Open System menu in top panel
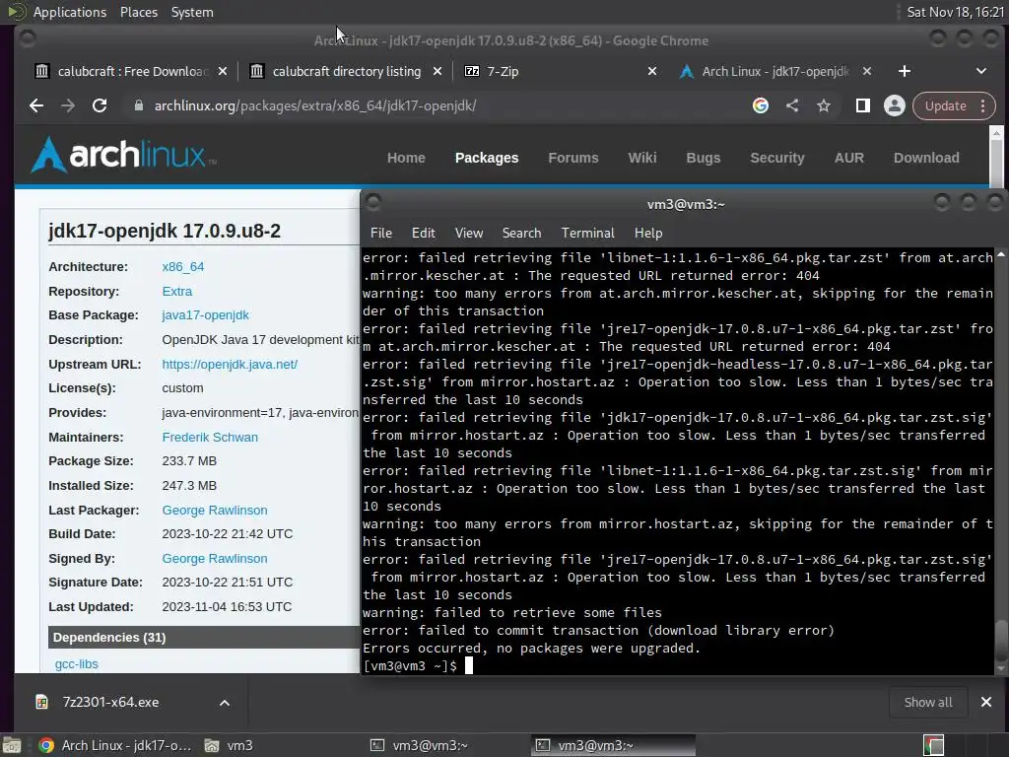Image resolution: width=1009 pixels, height=757 pixels. pos(192,12)
